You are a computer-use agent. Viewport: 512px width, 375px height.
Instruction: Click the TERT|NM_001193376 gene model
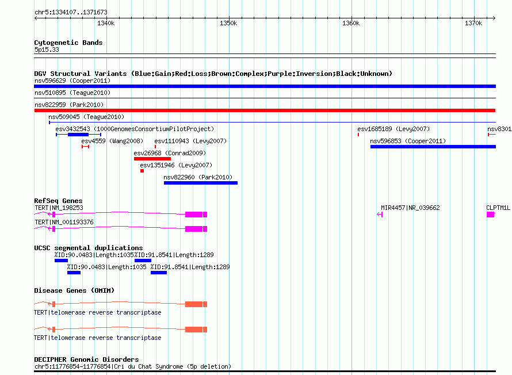pos(120,229)
